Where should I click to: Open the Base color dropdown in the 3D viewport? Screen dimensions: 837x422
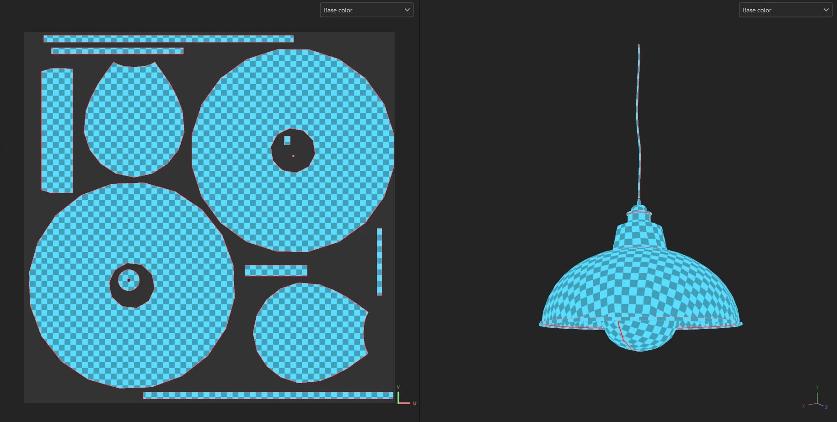785,10
